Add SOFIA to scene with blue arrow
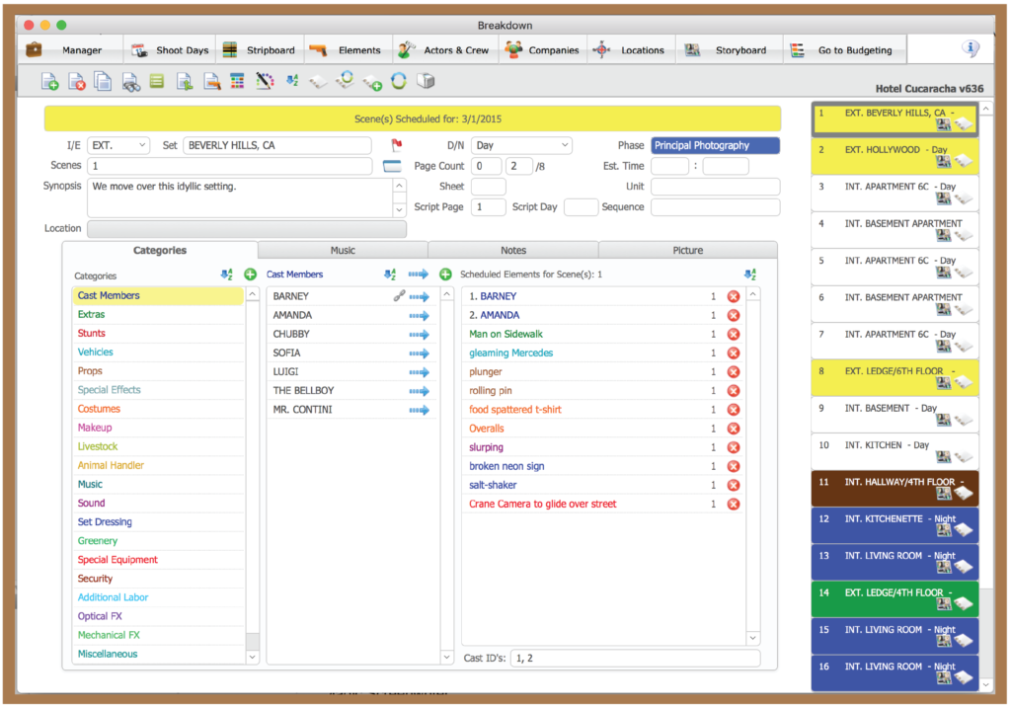 point(419,353)
